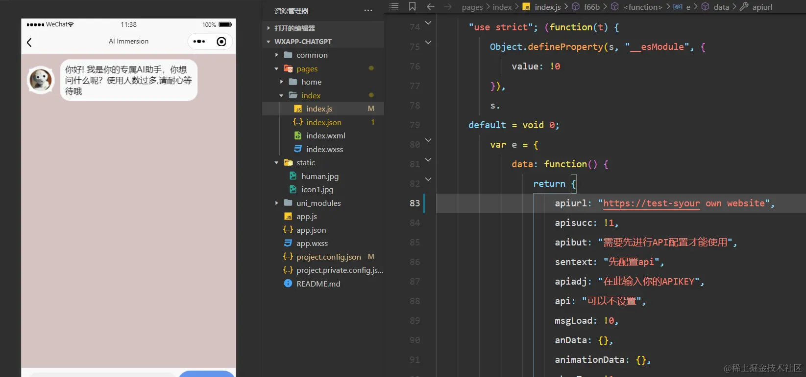Click the 'apisucc' property text

(x=573, y=222)
